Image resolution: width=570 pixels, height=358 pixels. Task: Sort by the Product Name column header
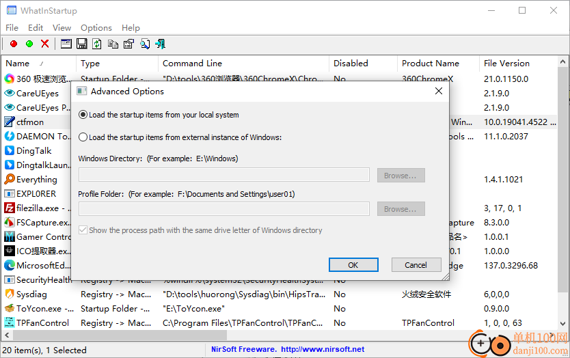(x=438, y=64)
